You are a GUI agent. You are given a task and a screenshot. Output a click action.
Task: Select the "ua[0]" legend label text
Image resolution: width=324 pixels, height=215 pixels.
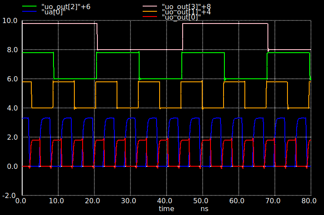53,12
